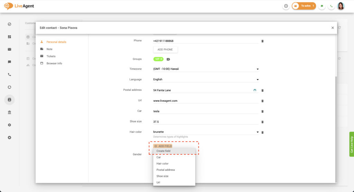This screenshot has width=354, height=192.
Task: Delete the Postal address field
Action: 262,90
